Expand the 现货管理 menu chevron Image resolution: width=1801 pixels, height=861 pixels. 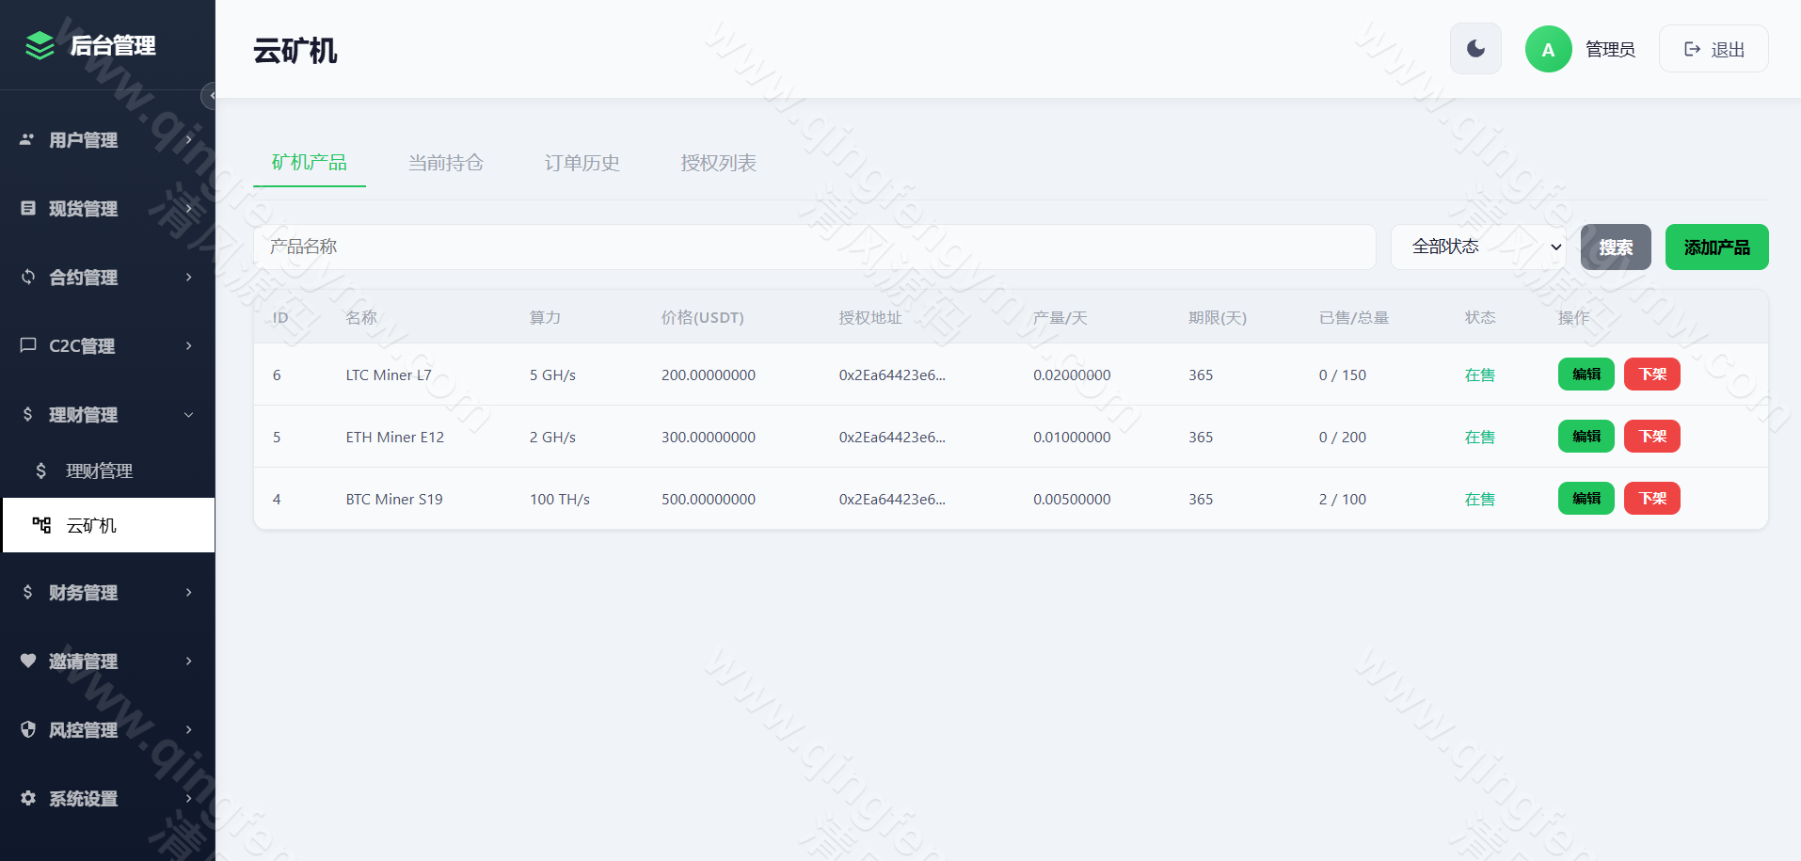[189, 208]
